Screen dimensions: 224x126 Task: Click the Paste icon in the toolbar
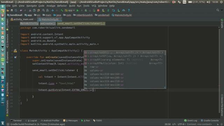[38, 10]
